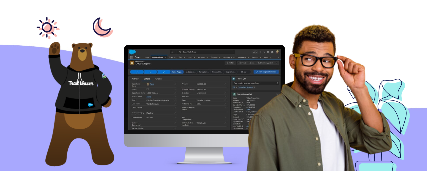
Task: Open the More navigation dropdown
Action: (268, 57)
